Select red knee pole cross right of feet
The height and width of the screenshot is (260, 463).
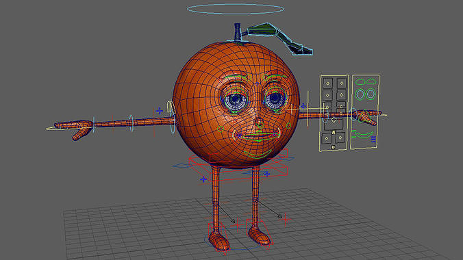click(x=285, y=220)
